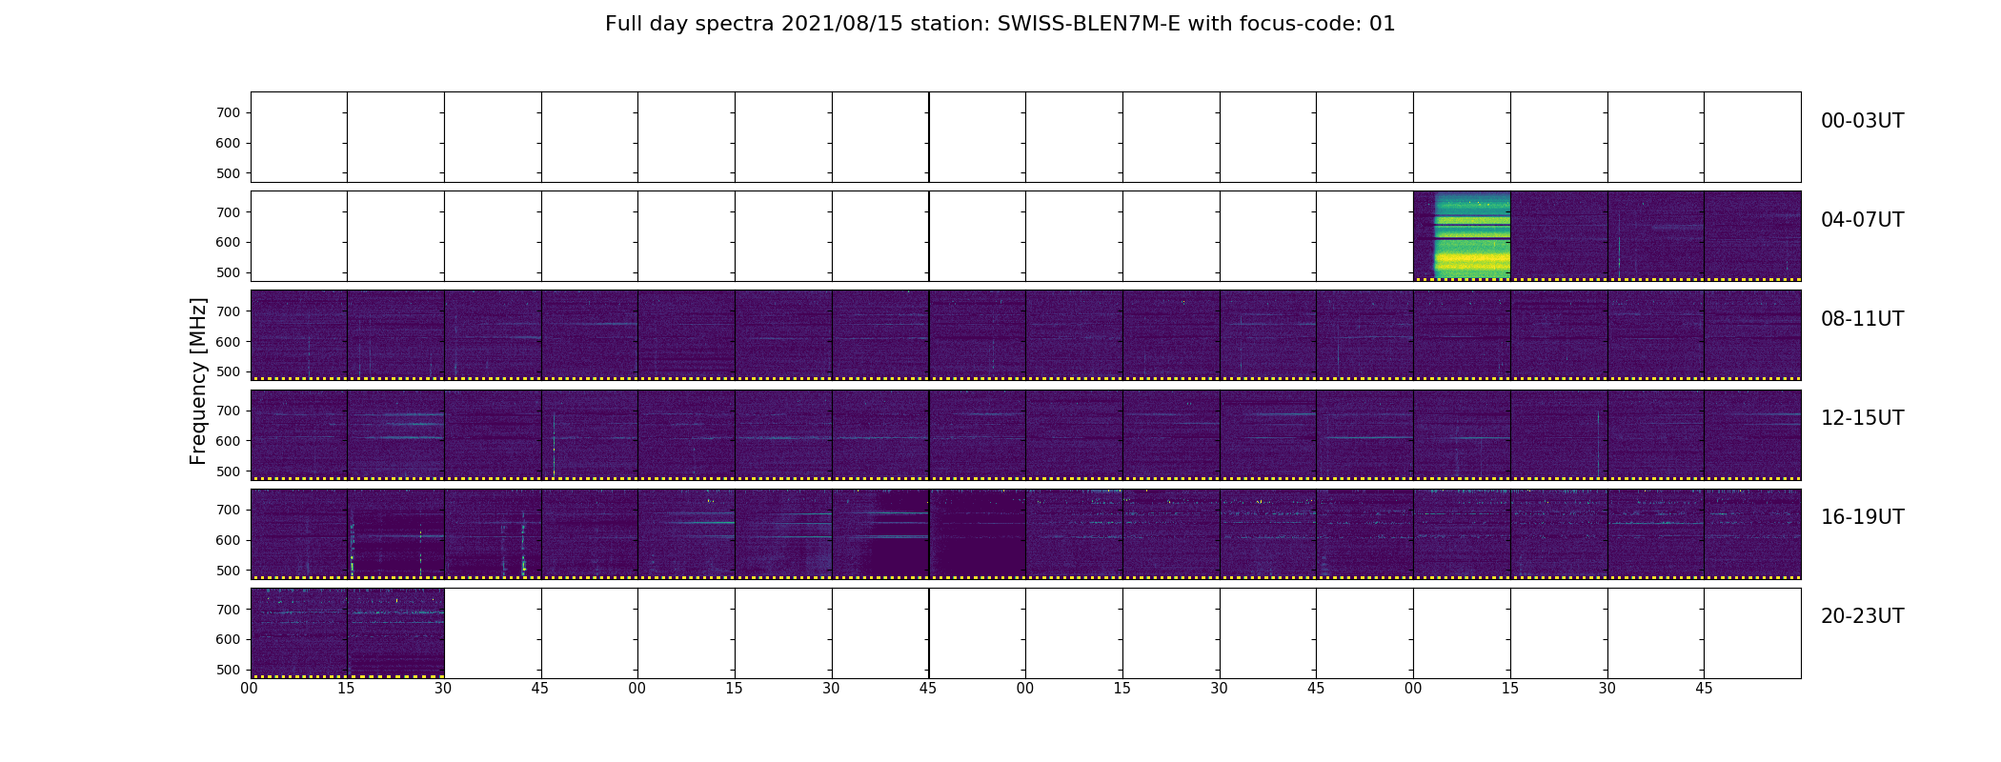Click the '20-23UT' row label
This screenshot has height=762, width=2001.
[x=1862, y=616]
